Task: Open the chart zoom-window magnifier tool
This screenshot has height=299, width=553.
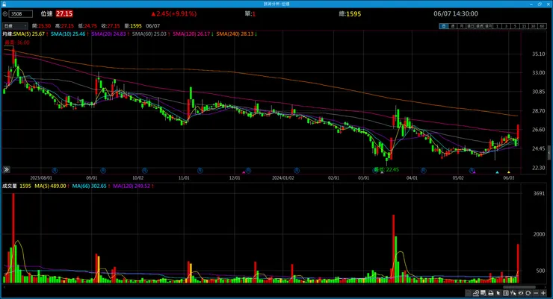Action: pyautogui.click(x=484, y=293)
